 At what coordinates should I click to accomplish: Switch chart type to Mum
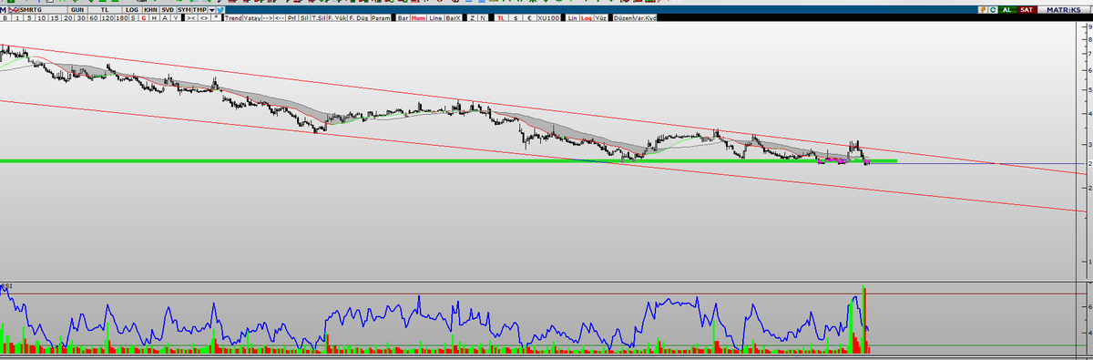418,18
